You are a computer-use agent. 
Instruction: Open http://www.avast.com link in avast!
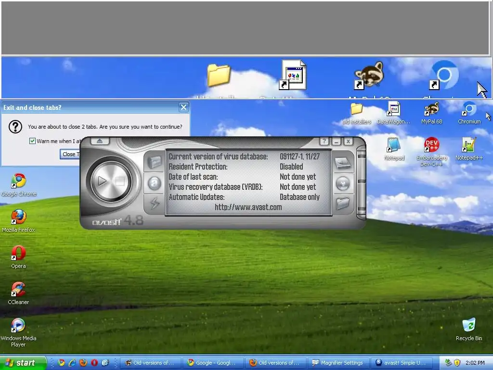click(x=248, y=207)
